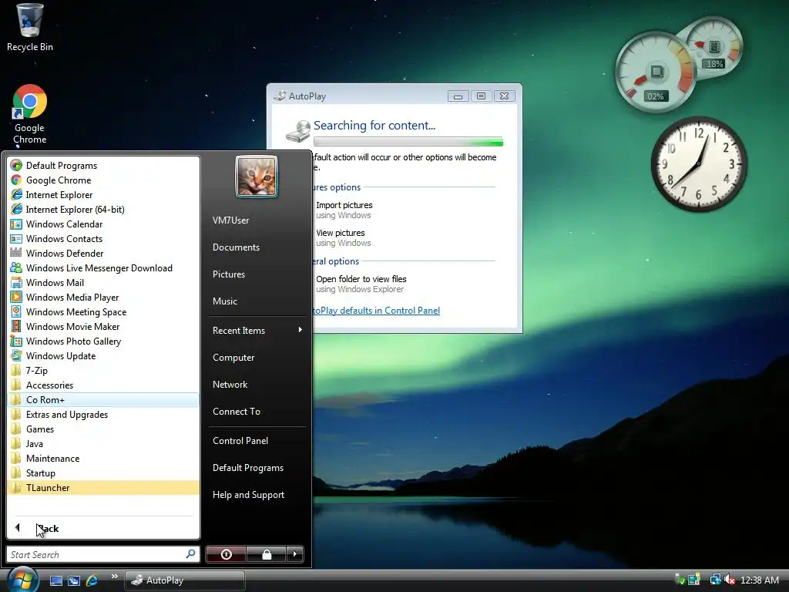Click the network tray icon
Viewport: 789px width, 592px height.
715,580
